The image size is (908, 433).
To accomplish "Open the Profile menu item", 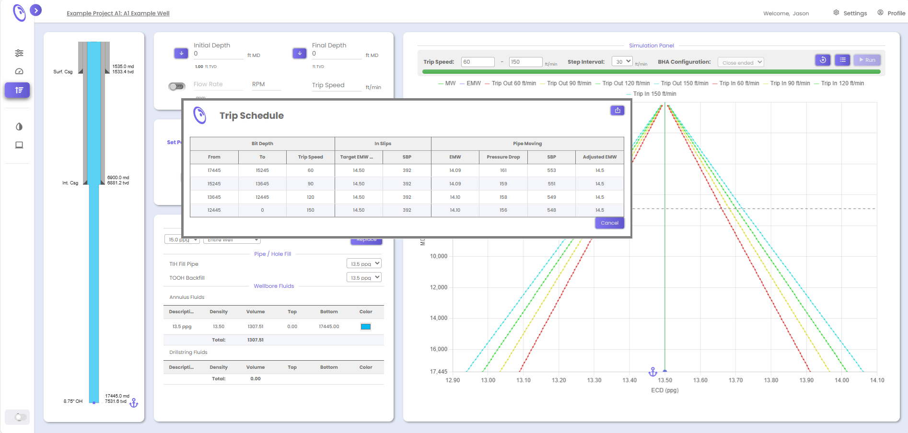I will click(x=891, y=13).
